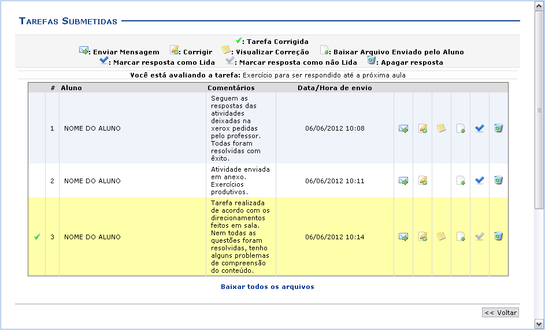Screen dimensions: 545x330
Task: Send message to student in row 2
Action: click(x=403, y=181)
